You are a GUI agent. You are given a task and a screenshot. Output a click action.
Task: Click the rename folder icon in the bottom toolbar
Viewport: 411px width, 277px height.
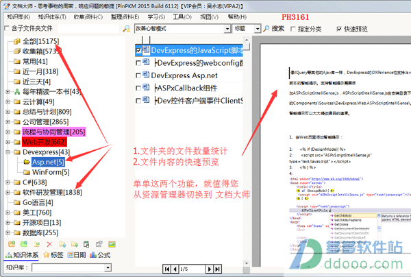click(37, 244)
